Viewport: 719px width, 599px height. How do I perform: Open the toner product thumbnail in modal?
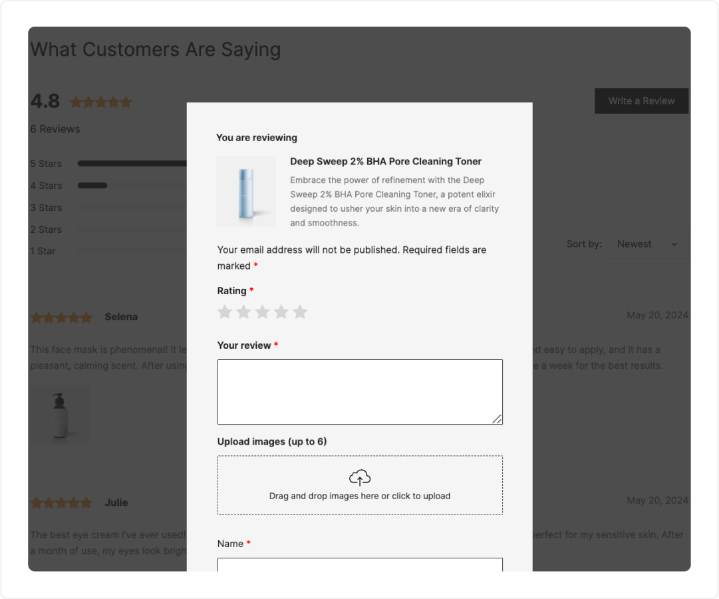point(246,192)
